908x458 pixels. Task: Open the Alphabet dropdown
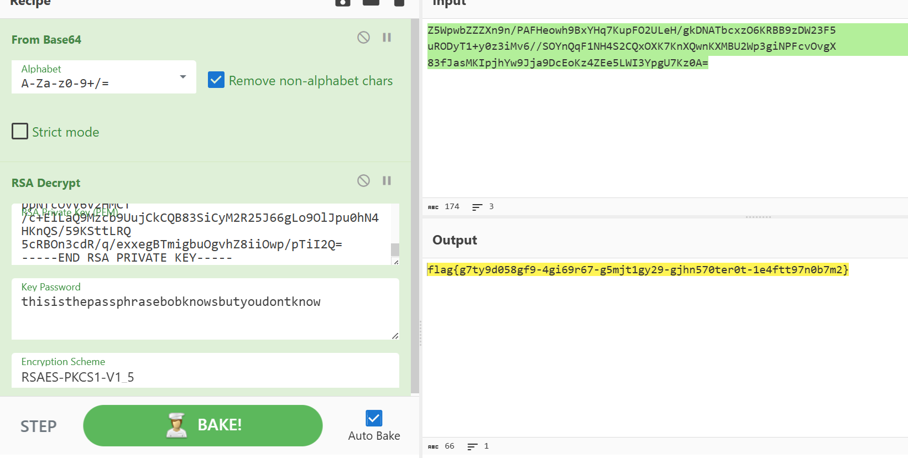click(182, 77)
